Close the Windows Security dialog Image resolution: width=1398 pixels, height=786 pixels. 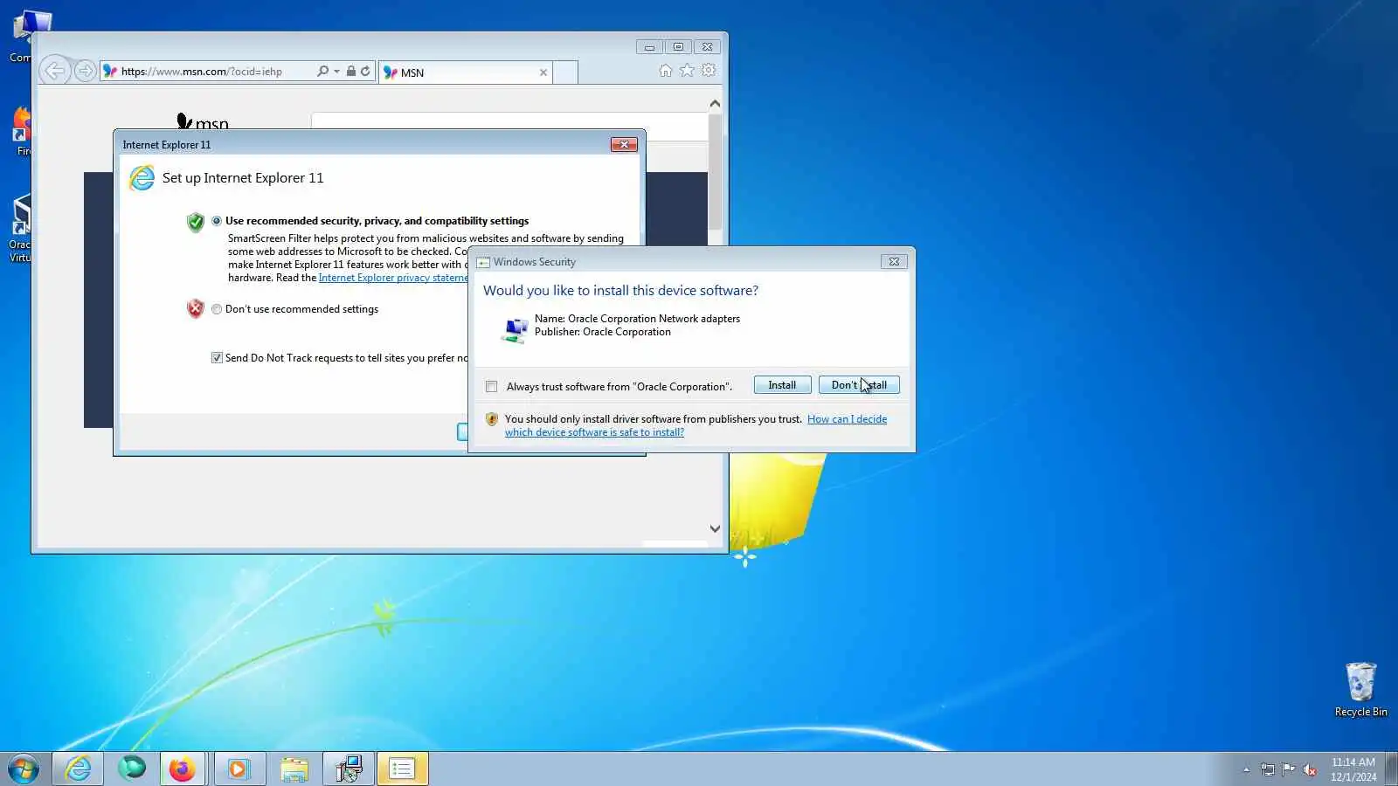click(894, 261)
